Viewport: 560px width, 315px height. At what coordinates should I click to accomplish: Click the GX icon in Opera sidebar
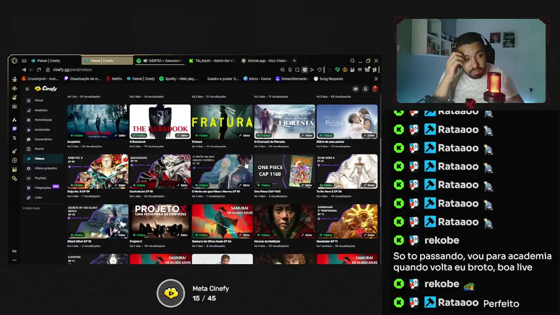(x=14, y=251)
